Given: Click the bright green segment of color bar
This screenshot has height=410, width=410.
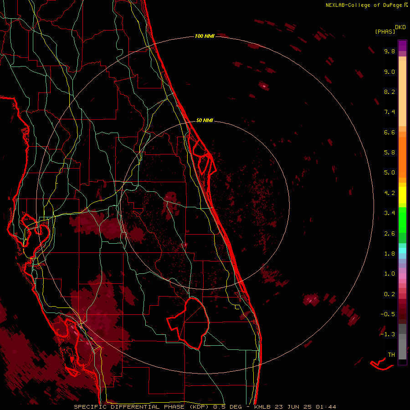Looking at the screenshot, I should pos(402,220).
